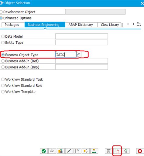The width and height of the screenshot is (144, 156).
Task: Click the green checkmark Continue icon
Action: [x=44, y=151]
